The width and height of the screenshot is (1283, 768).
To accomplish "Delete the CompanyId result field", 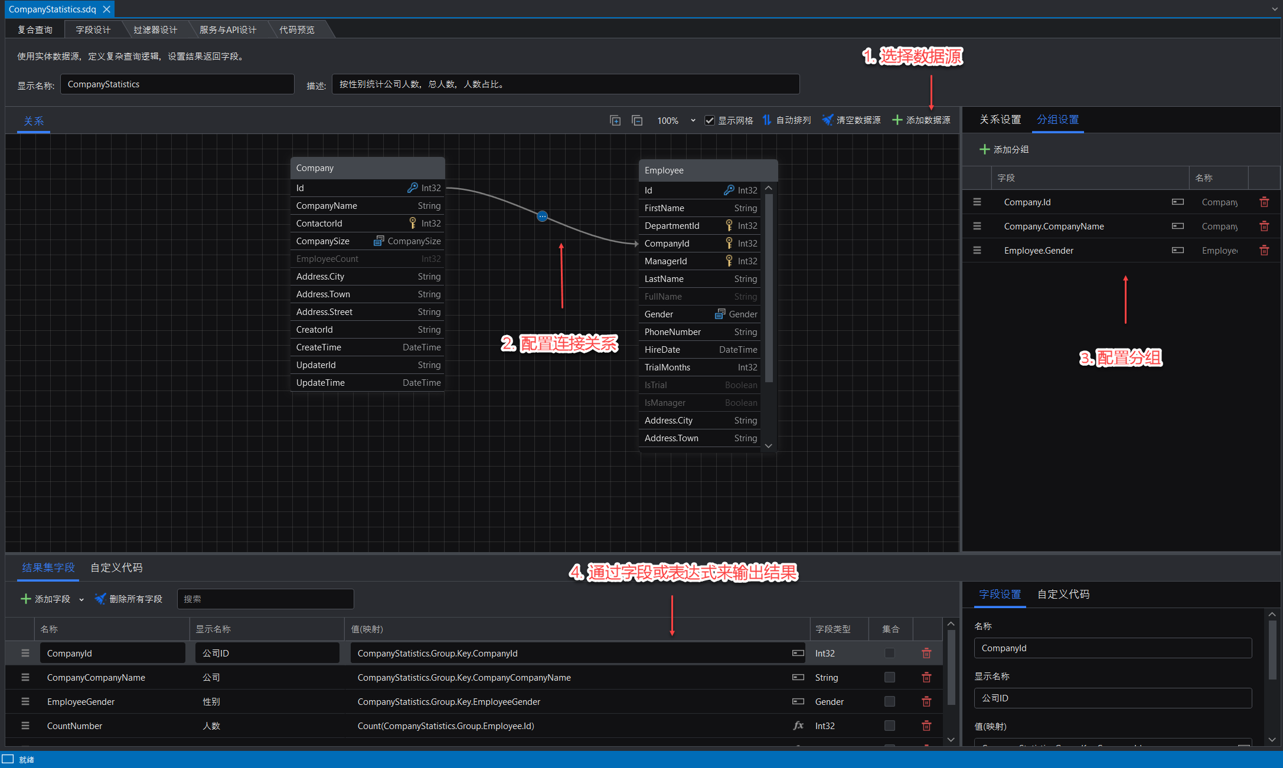I will 926,654.
